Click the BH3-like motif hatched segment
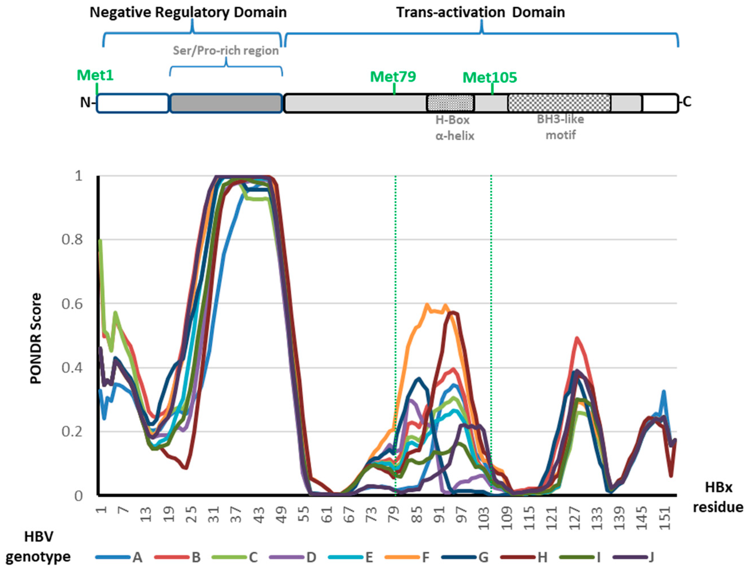The height and width of the screenshot is (574, 750). click(559, 103)
